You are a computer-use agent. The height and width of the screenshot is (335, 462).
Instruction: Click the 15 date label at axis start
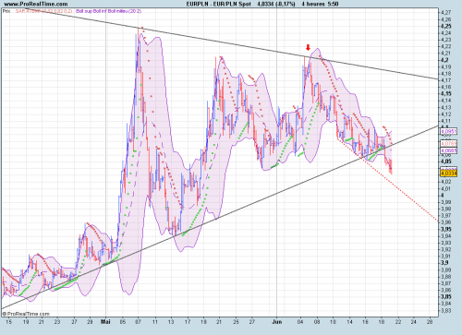pos(9,322)
